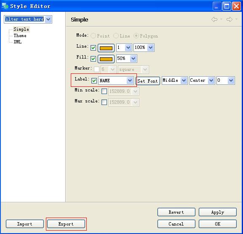Open the filter text dropdown arrow
The image size is (243, 234).
coord(48,19)
